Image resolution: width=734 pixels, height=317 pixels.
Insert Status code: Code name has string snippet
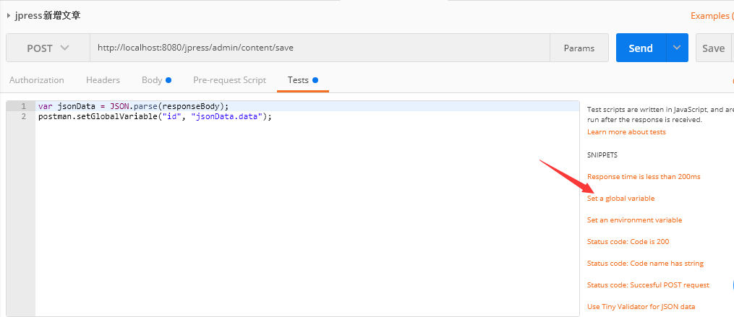tap(645, 264)
